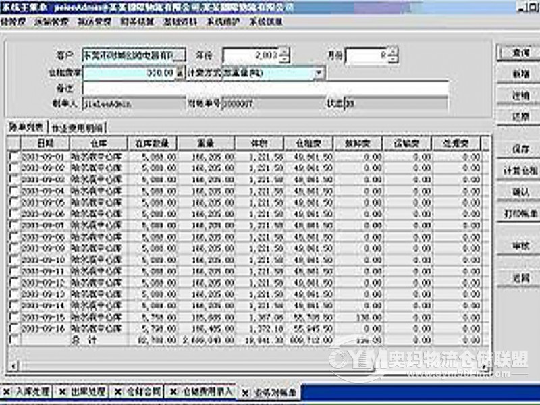Tick the checkbox for the 2003-09-09 row
The height and width of the screenshot is (405, 540).
click(x=14, y=248)
